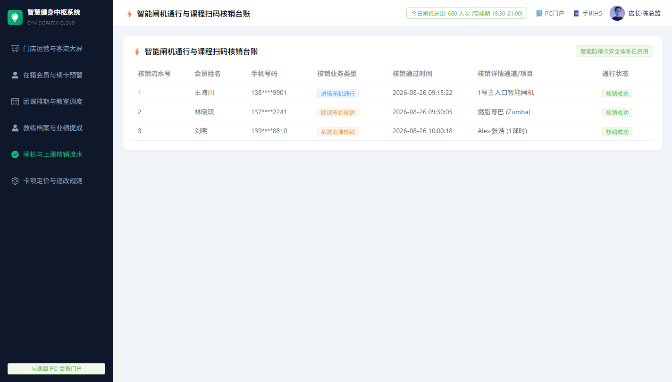Select member name 王海川
Screen dimensions: 672x382
[x=204, y=93]
